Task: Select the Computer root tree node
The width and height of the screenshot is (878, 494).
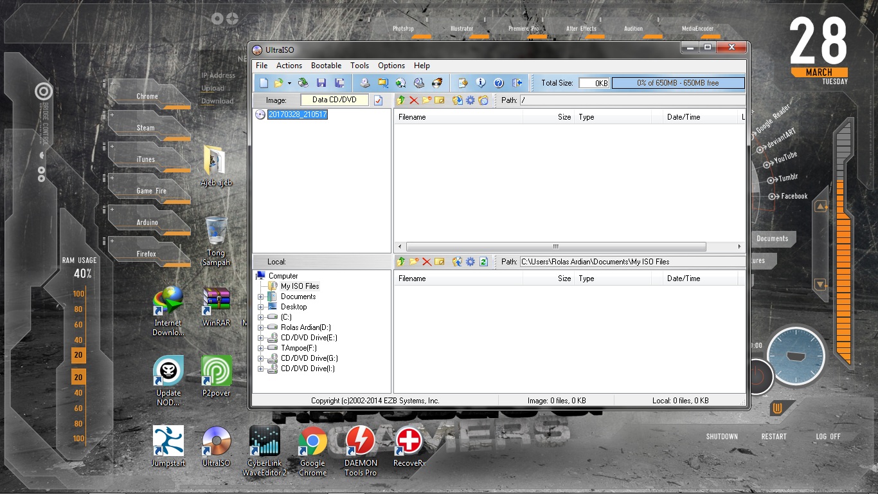Action: 283,276
